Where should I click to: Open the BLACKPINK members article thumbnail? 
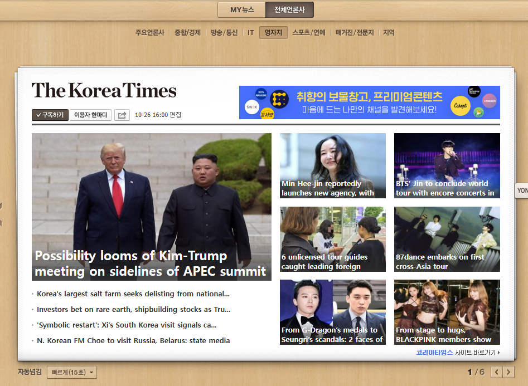[447, 312]
